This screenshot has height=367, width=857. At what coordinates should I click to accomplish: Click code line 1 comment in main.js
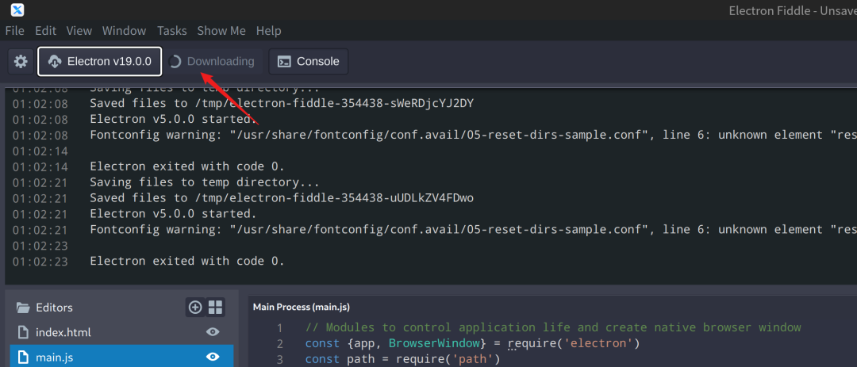pyautogui.click(x=553, y=327)
